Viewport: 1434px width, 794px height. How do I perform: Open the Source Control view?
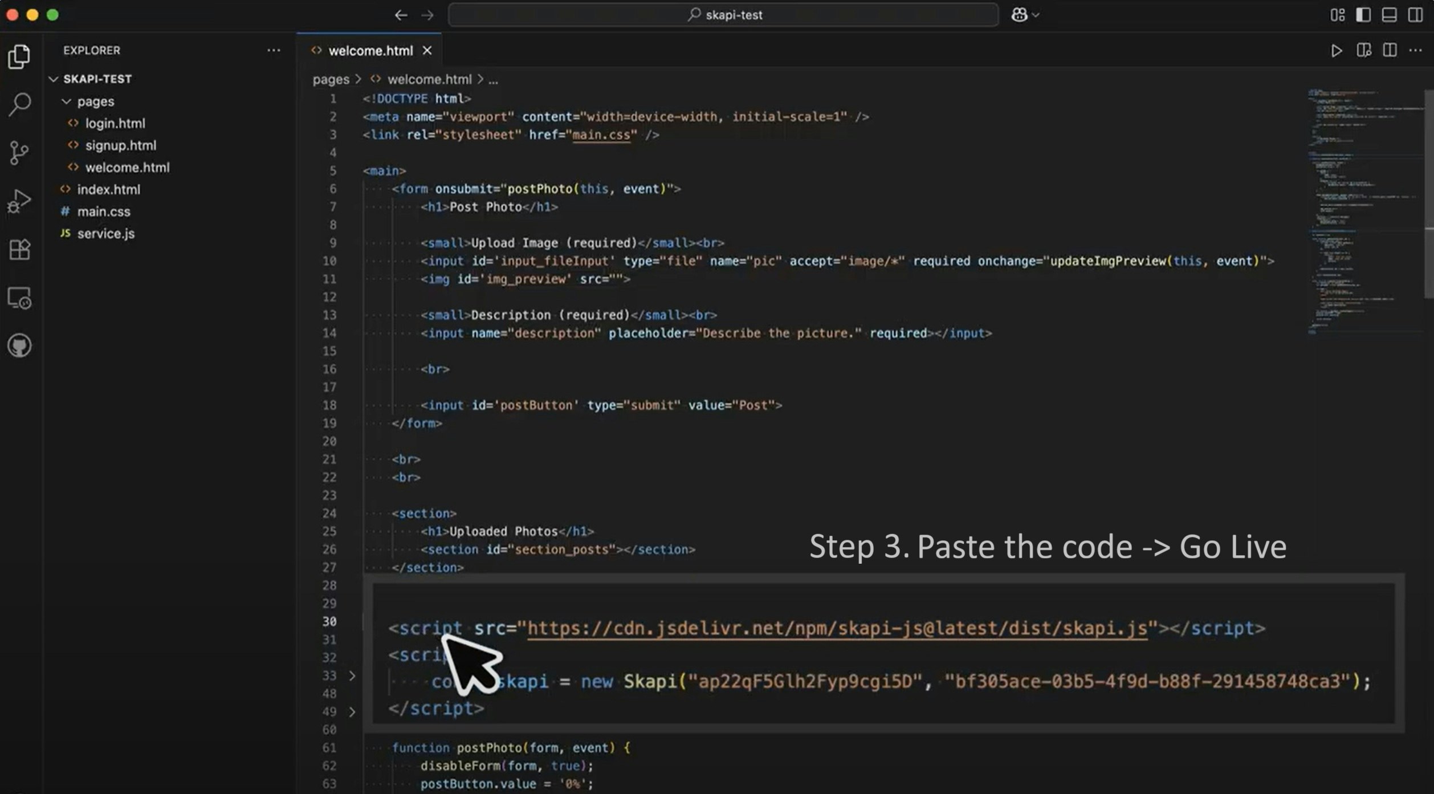click(x=19, y=153)
